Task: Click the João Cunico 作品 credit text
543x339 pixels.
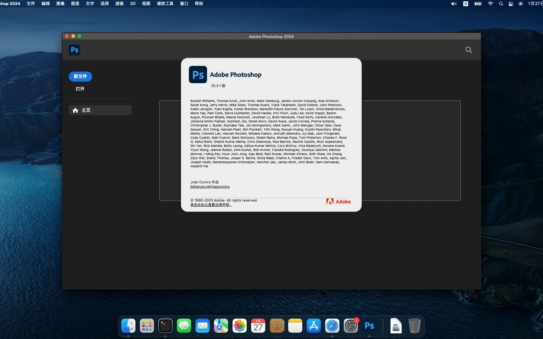Action: click(x=205, y=182)
